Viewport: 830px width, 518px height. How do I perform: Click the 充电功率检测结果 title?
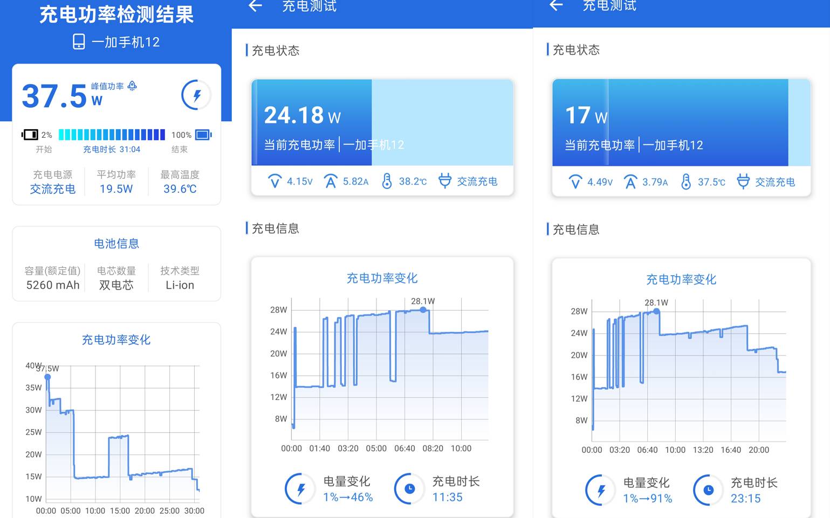click(116, 14)
